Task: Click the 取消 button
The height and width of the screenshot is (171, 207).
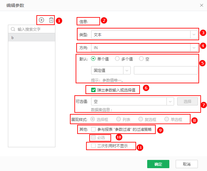Action: (x=187, y=164)
